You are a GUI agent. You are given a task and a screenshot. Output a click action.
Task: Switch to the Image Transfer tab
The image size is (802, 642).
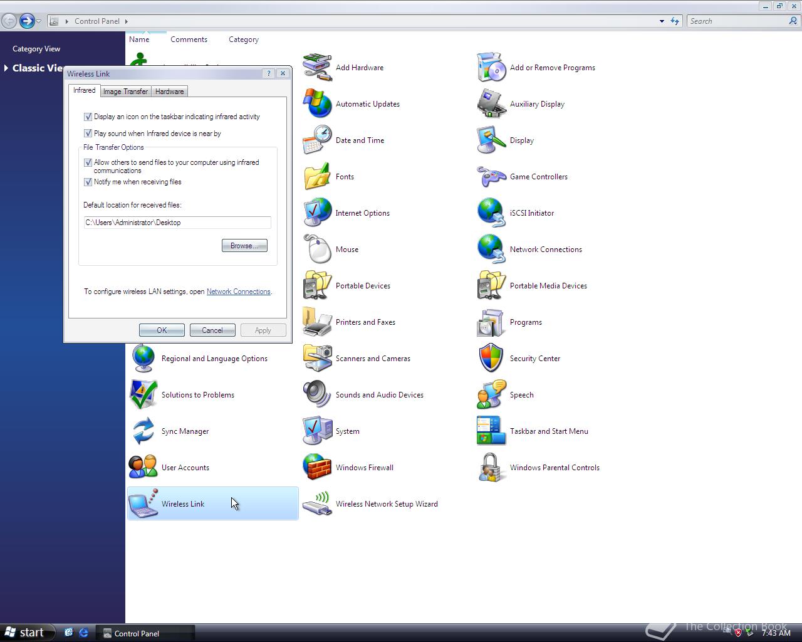point(125,92)
